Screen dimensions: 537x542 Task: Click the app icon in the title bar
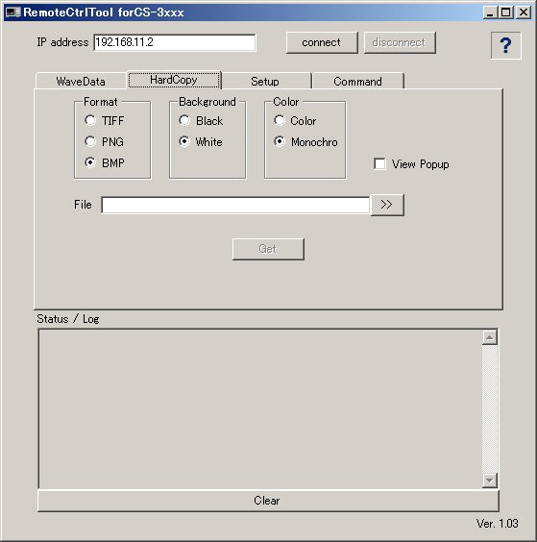tap(13, 12)
